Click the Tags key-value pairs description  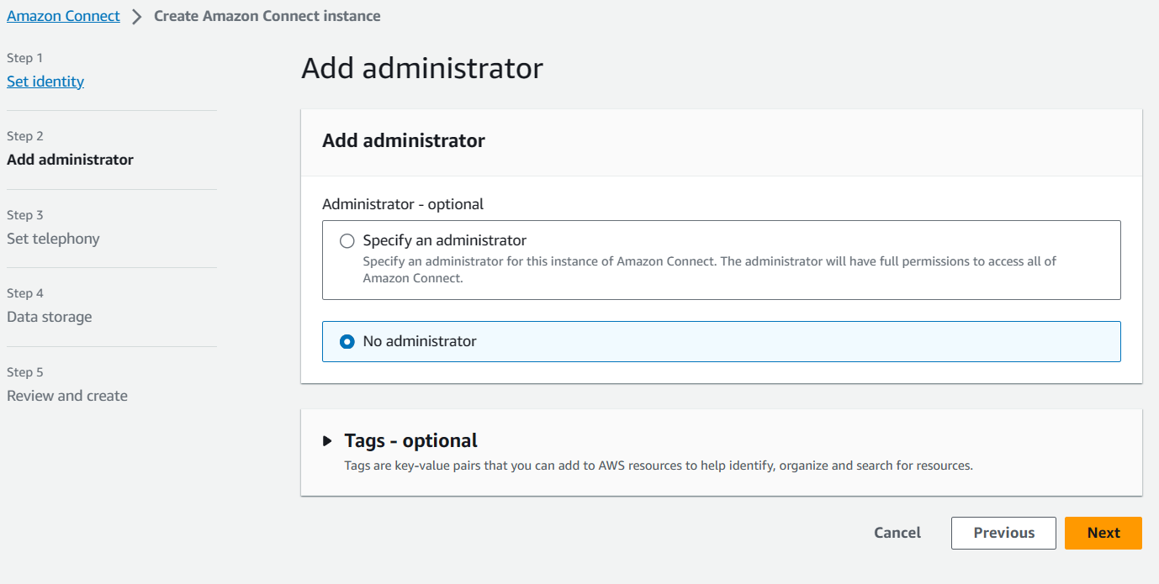pyautogui.click(x=658, y=466)
